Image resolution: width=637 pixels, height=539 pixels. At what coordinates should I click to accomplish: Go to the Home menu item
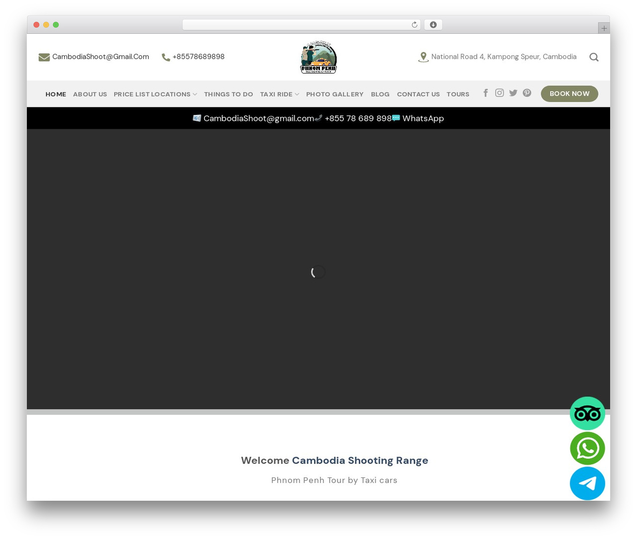coord(56,94)
